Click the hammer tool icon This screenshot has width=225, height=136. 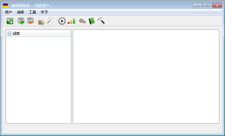[101, 21]
